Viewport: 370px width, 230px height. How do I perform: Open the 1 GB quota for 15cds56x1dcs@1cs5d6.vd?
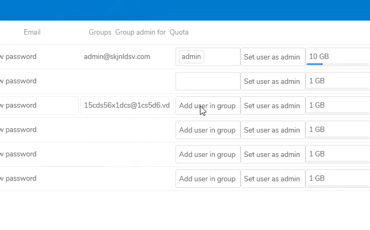click(338, 106)
